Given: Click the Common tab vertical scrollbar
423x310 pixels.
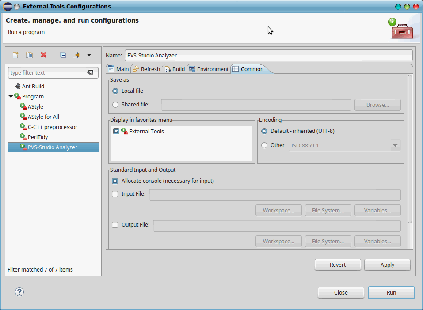Looking at the screenshot, I should 410,149.
